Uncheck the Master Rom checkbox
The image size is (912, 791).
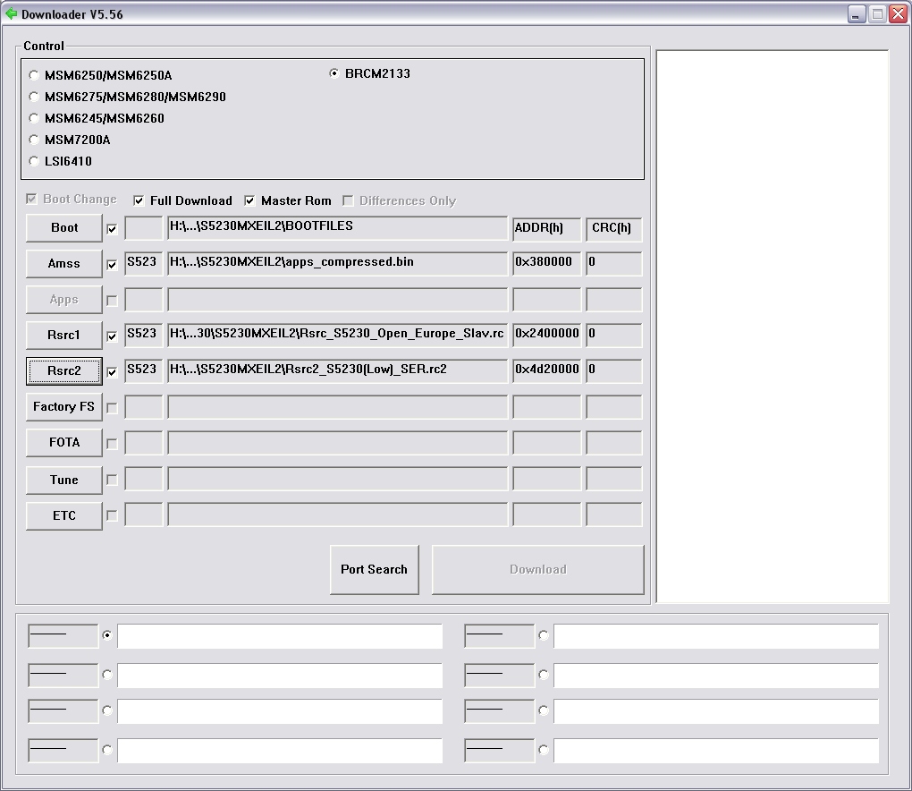(x=249, y=201)
